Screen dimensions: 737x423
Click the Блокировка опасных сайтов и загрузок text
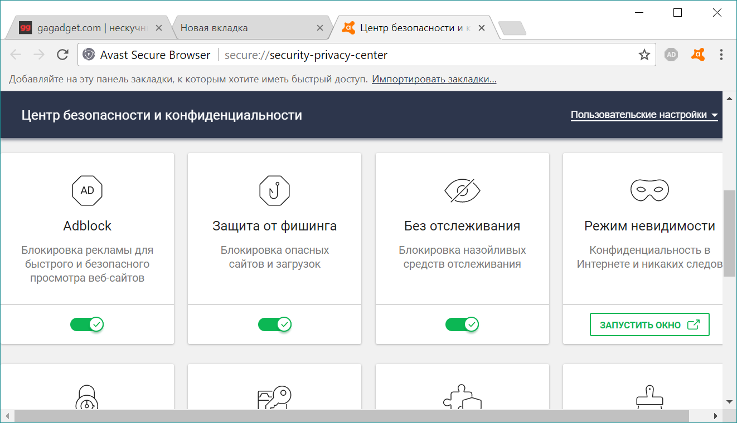(x=275, y=257)
